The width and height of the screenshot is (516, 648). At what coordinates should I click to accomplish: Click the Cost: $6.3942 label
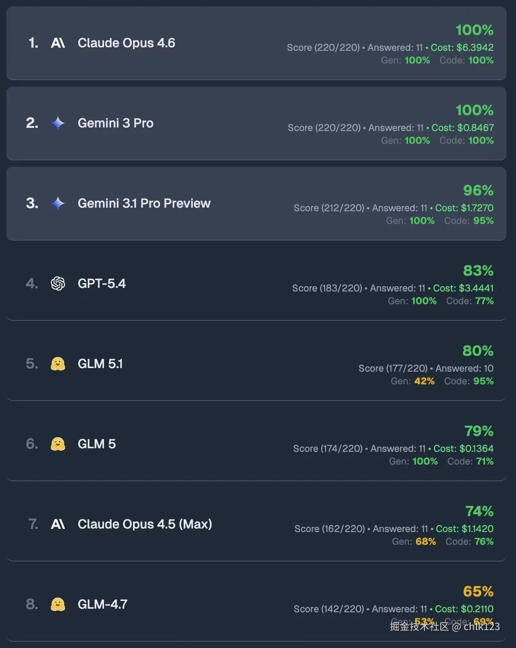point(462,48)
